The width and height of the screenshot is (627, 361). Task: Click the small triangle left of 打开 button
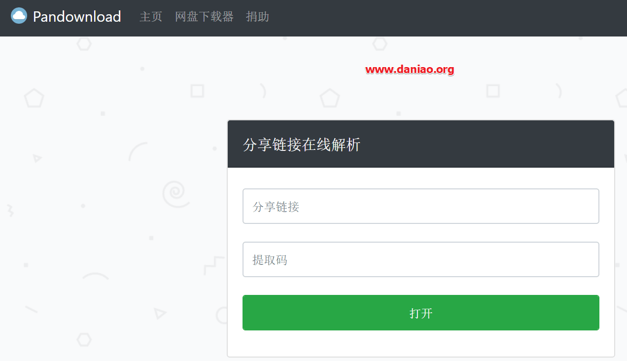point(159,313)
